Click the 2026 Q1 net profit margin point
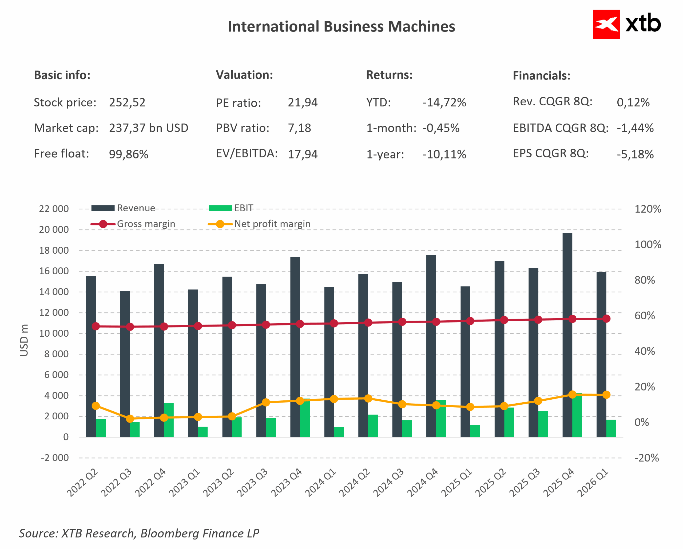Screen dimensions: 683x549 606,395
